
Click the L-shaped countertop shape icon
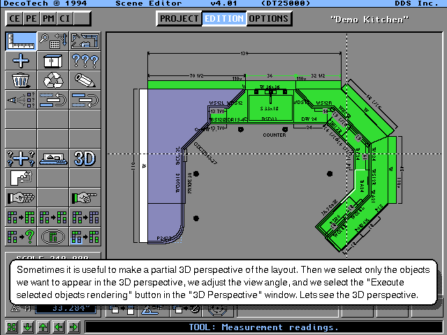click(x=21, y=178)
